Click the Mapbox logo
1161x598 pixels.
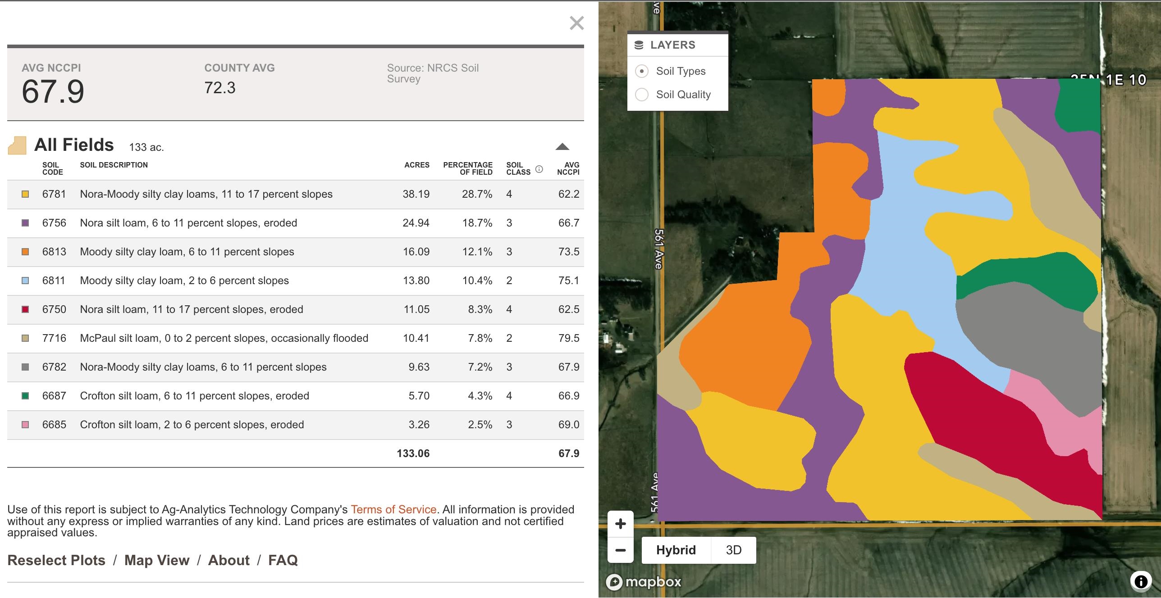point(644,582)
